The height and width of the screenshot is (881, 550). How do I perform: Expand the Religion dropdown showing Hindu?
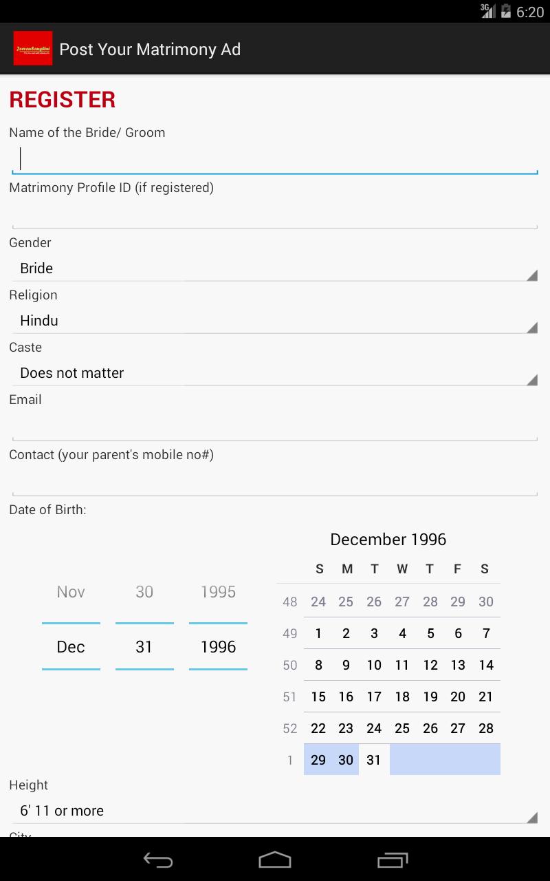point(275,321)
